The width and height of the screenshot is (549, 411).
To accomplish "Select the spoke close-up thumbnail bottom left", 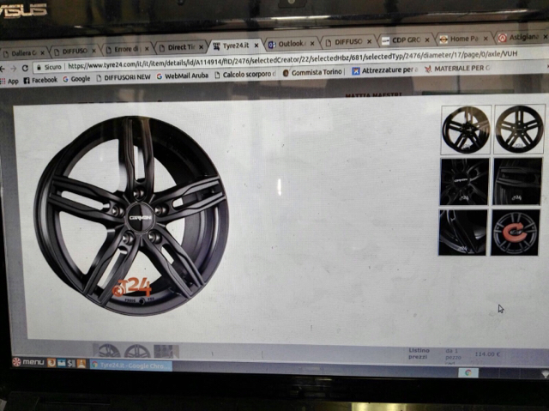I will coord(462,233).
